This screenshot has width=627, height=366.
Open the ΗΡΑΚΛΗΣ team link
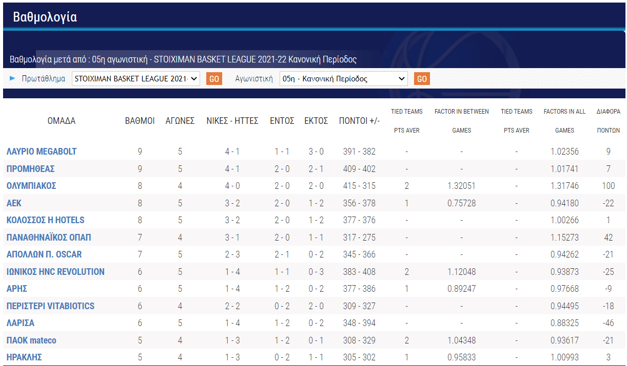click(x=24, y=357)
